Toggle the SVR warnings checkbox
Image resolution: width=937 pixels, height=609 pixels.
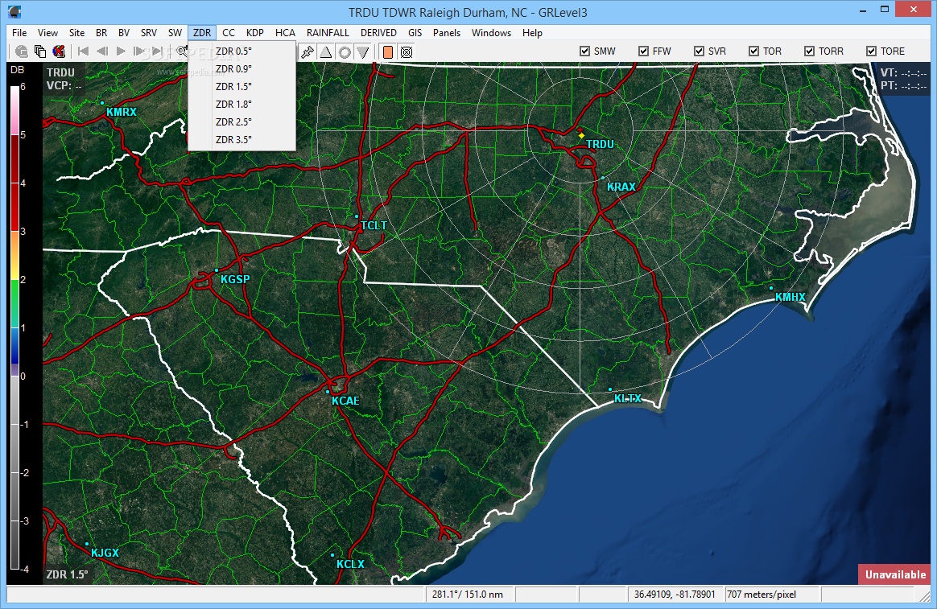coord(700,51)
